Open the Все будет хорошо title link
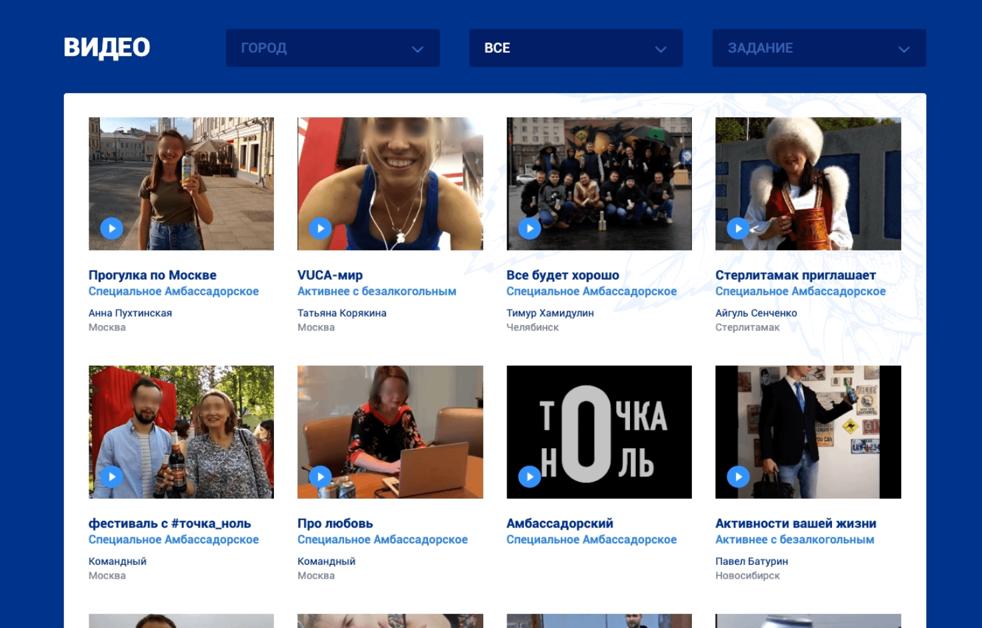Screen dimensions: 982x628 pyautogui.click(x=563, y=275)
